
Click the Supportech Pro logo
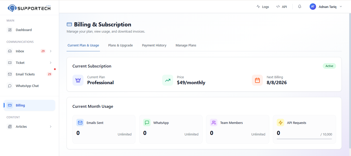[29, 8]
